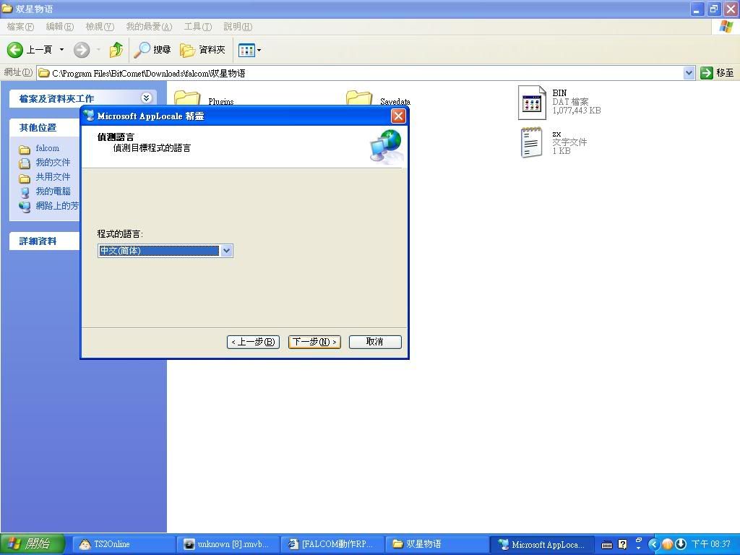Select the zx text document icon
This screenshot has width=740, height=555.
click(531, 142)
